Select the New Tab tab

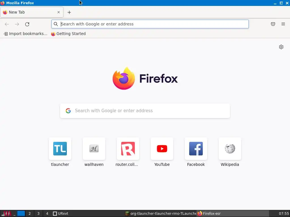[x=32, y=12]
